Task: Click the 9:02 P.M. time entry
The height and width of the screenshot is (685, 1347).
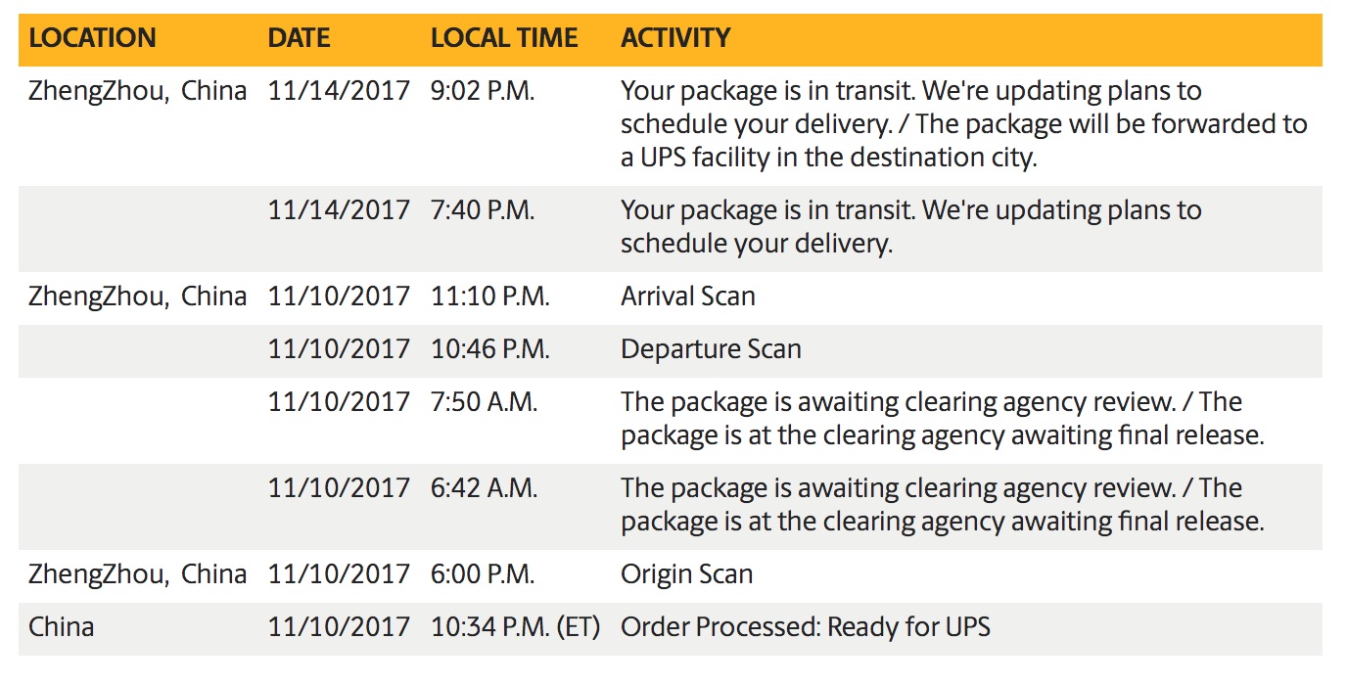Action: click(483, 91)
